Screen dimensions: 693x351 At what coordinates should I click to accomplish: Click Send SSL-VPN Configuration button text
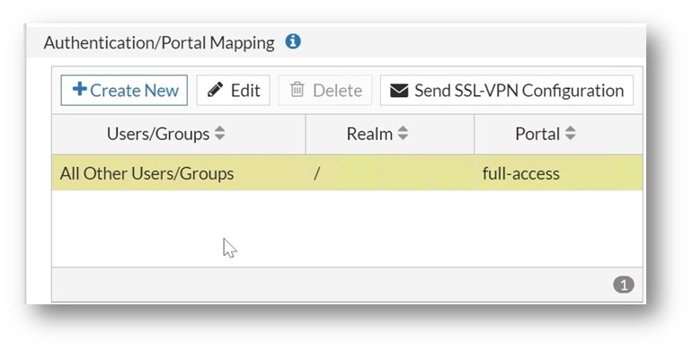click(519, 91)
